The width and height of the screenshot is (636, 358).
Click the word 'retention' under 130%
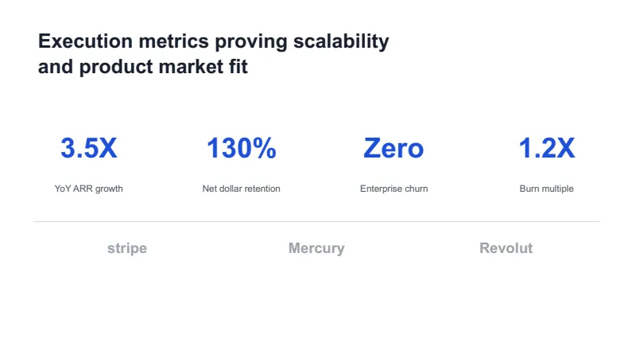(262, 189)
